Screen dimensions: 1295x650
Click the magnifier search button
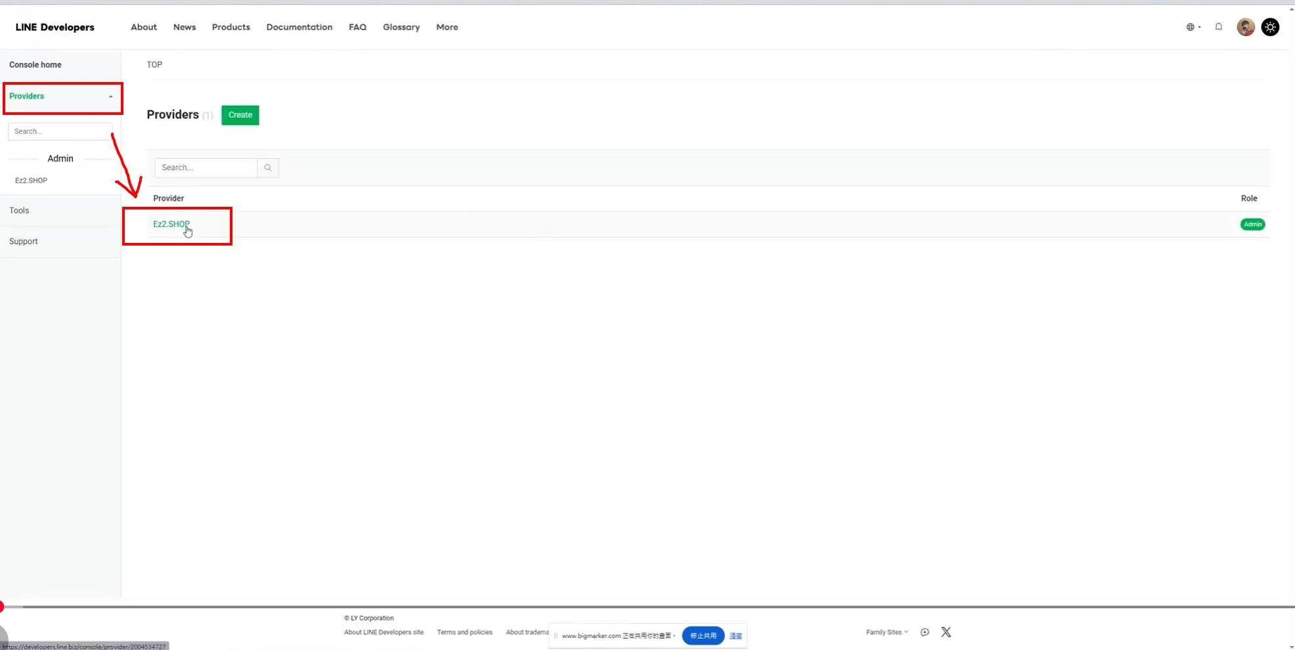268,168
